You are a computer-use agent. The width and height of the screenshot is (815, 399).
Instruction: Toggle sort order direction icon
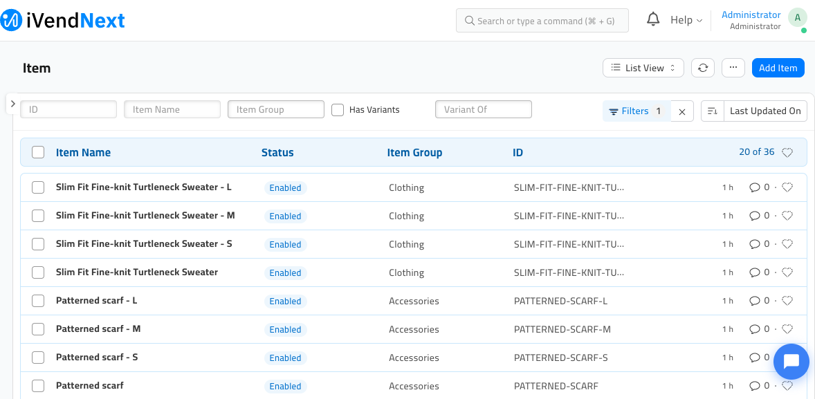coord(713,111)
